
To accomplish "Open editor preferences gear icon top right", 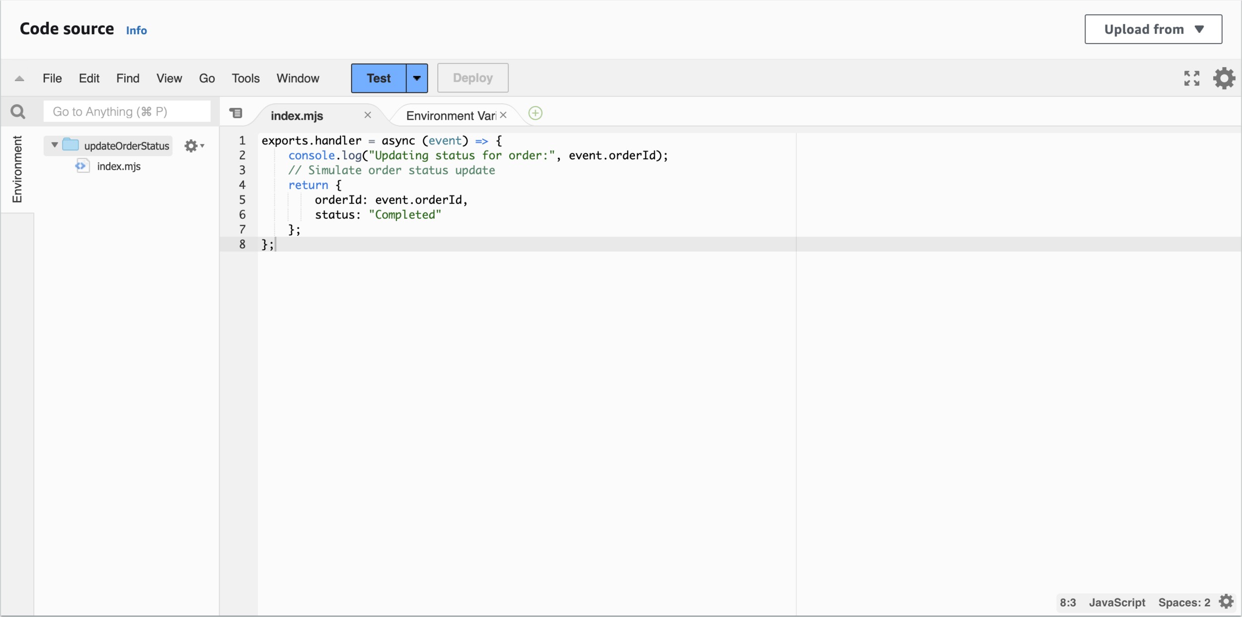I will 1224,78.
